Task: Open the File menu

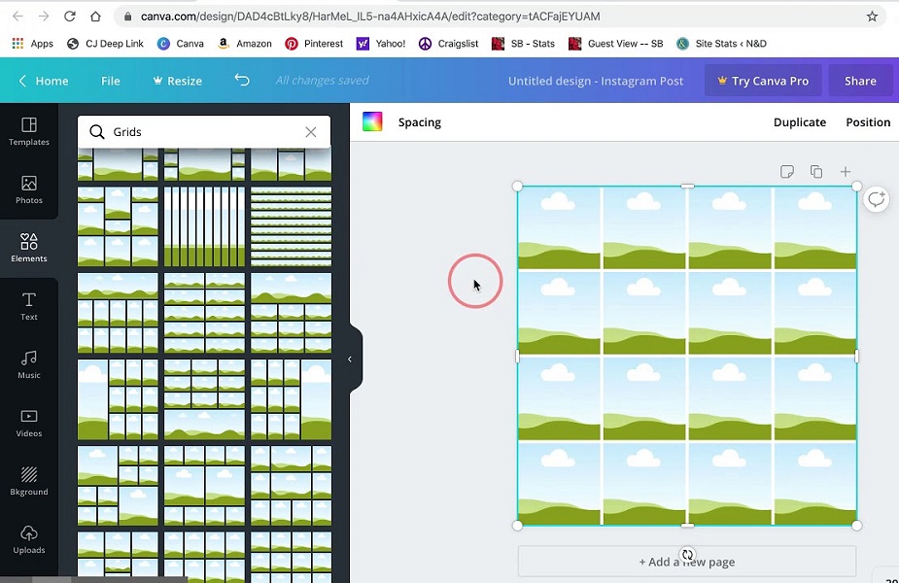Action: pos(111,81)
